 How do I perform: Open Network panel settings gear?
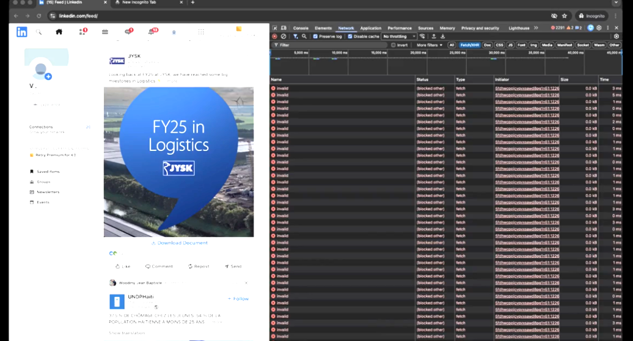click(x=617, y=36)
